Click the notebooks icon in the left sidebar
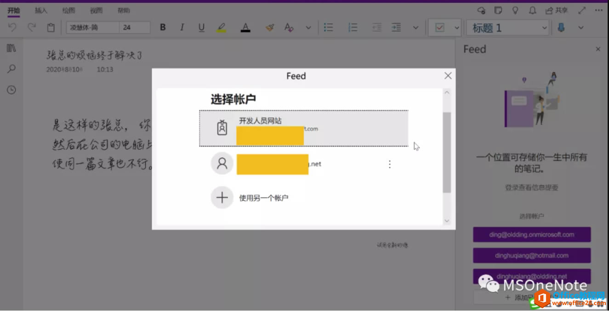The height and width of the screenshot is (311, 609). pos(11,47)
